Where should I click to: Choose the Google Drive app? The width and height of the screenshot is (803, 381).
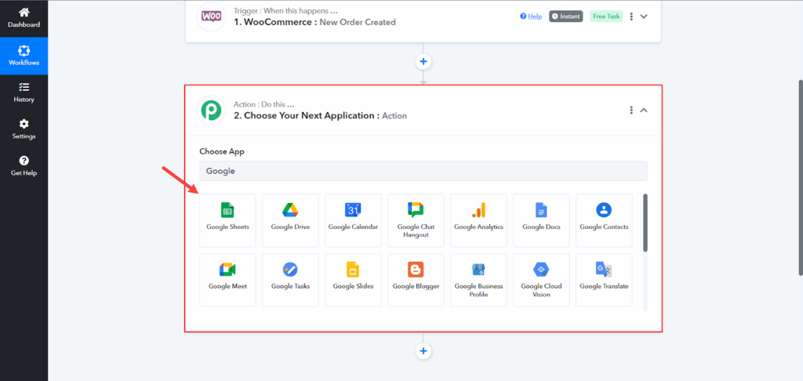click(290, 220)
